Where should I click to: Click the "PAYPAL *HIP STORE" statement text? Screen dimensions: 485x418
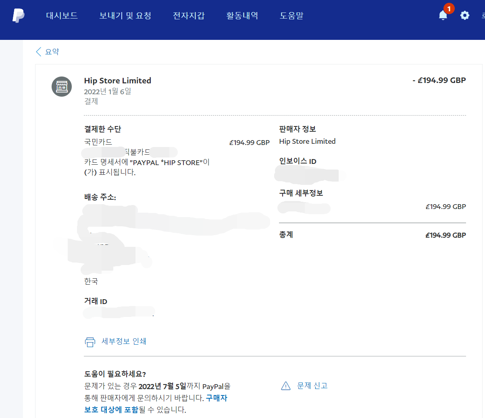[x=166, y=163]
